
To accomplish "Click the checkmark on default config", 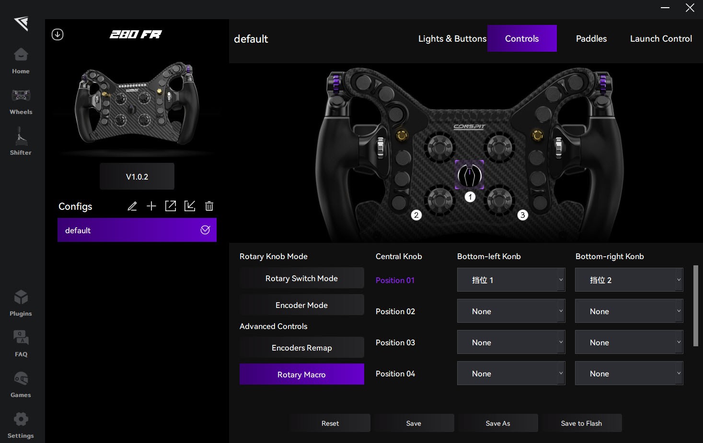I will click(x=205, y=230).
